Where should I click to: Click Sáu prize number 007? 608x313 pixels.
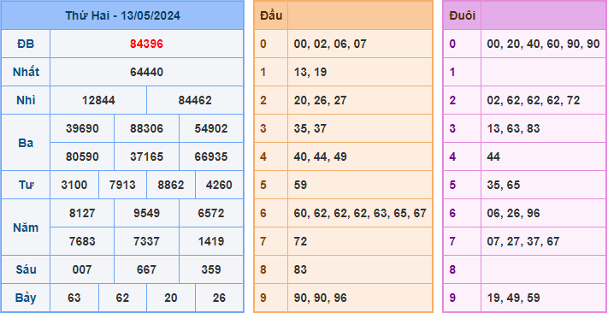(82, 269)
